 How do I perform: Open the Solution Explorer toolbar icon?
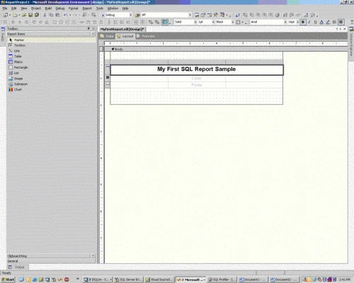tap(197, 15)
